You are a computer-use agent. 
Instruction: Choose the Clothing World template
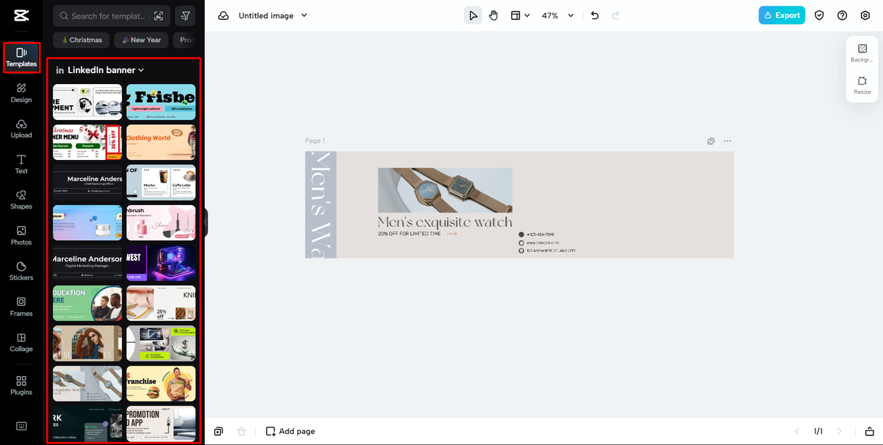(x=161, y=142)
